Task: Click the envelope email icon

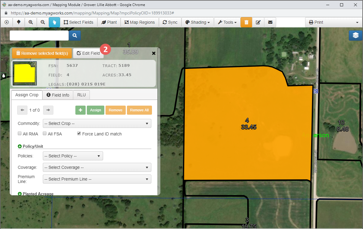Action: point(270,22)
